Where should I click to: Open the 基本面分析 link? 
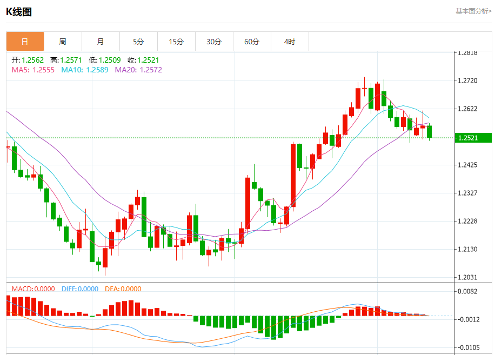click(x=473, y=11)
